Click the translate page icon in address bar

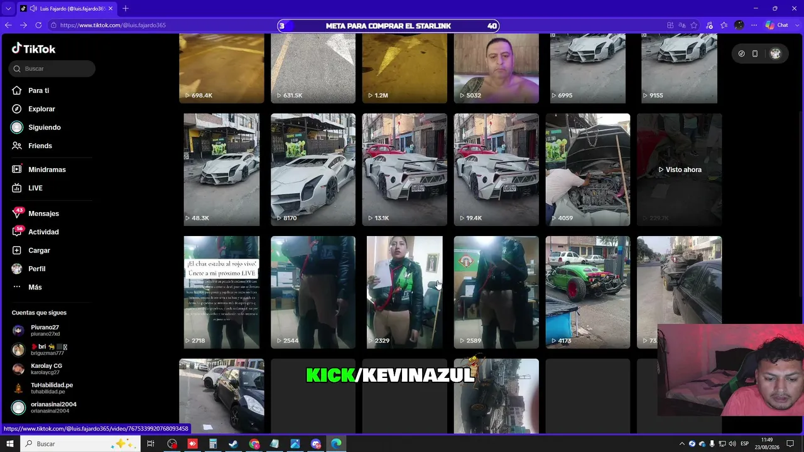pos(682,25)
